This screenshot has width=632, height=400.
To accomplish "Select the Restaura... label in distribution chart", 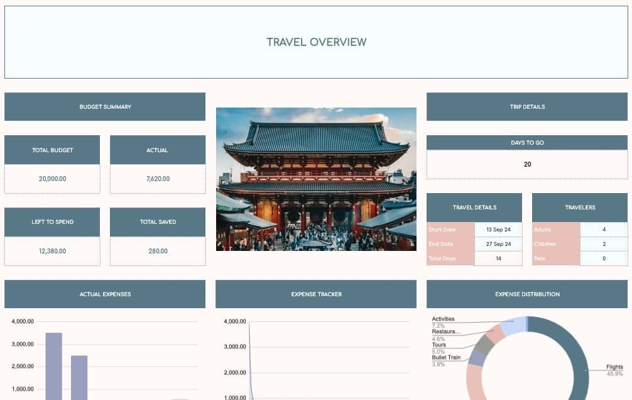I will click(446, 331).
